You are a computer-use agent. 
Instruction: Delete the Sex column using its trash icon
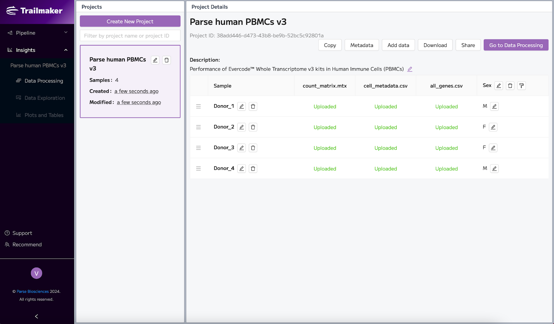pos(510,85)
